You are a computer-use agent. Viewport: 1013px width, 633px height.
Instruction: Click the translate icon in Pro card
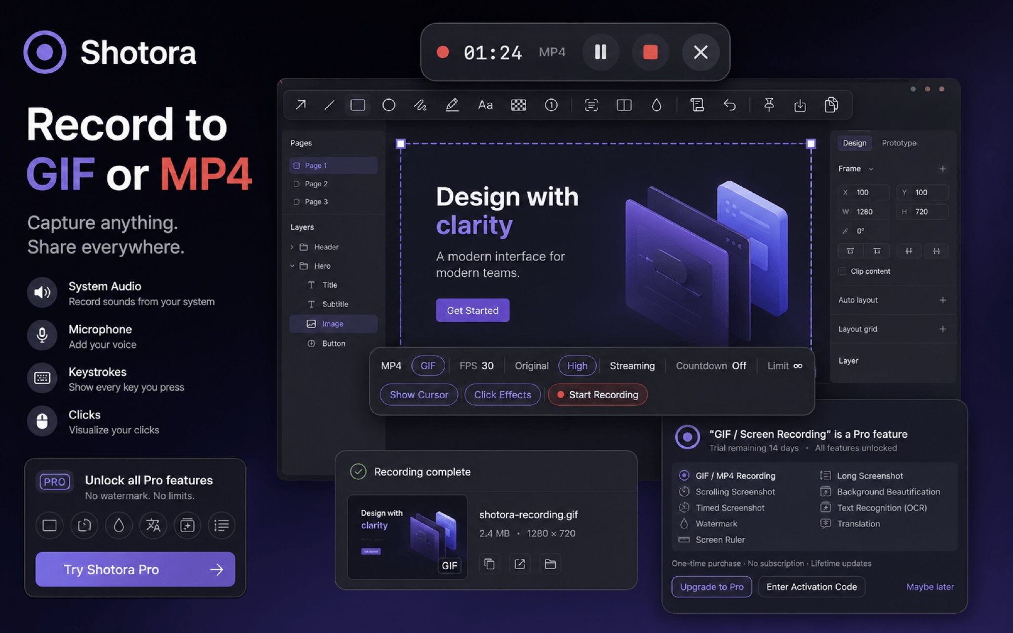click(x=153, y=525)
